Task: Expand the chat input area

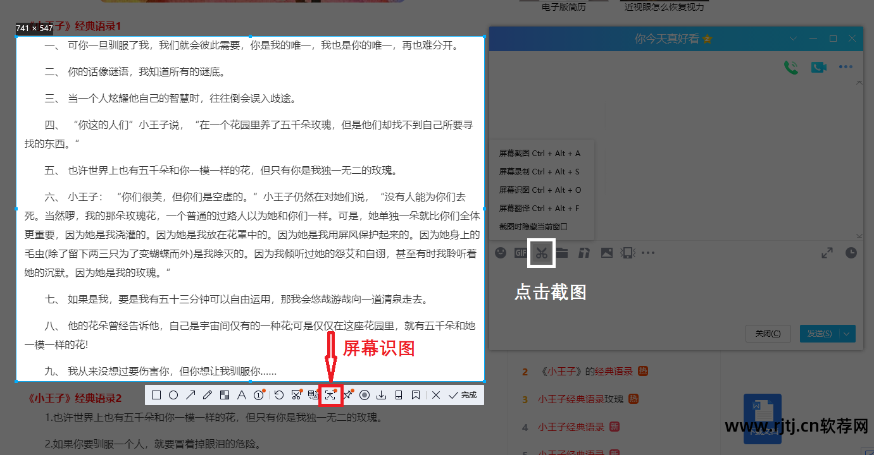Action: [827, 253]
